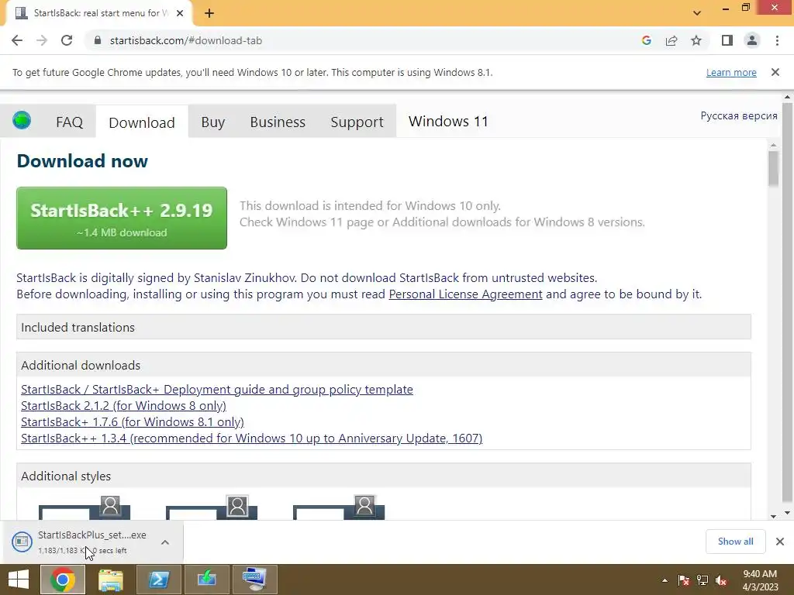
Task: Open the tab search chevron
Action: (697, 13)
